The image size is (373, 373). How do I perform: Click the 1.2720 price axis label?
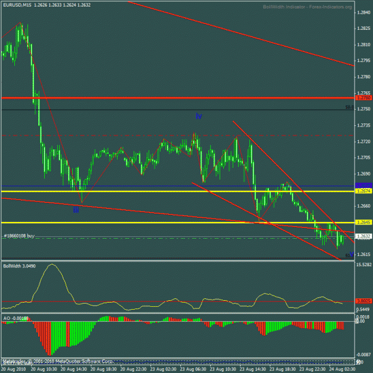[x=363, y=141]
